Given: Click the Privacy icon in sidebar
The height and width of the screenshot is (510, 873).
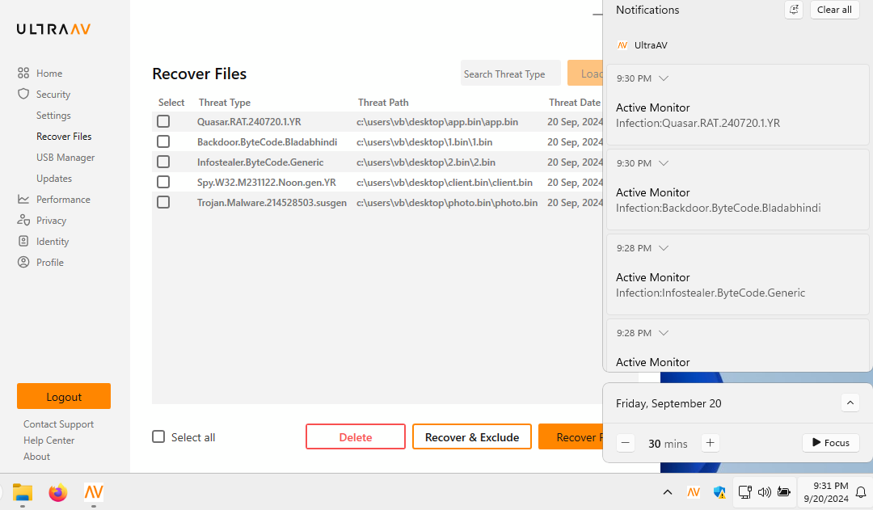Looking at the screenshot, I should (x=23, y=220).
